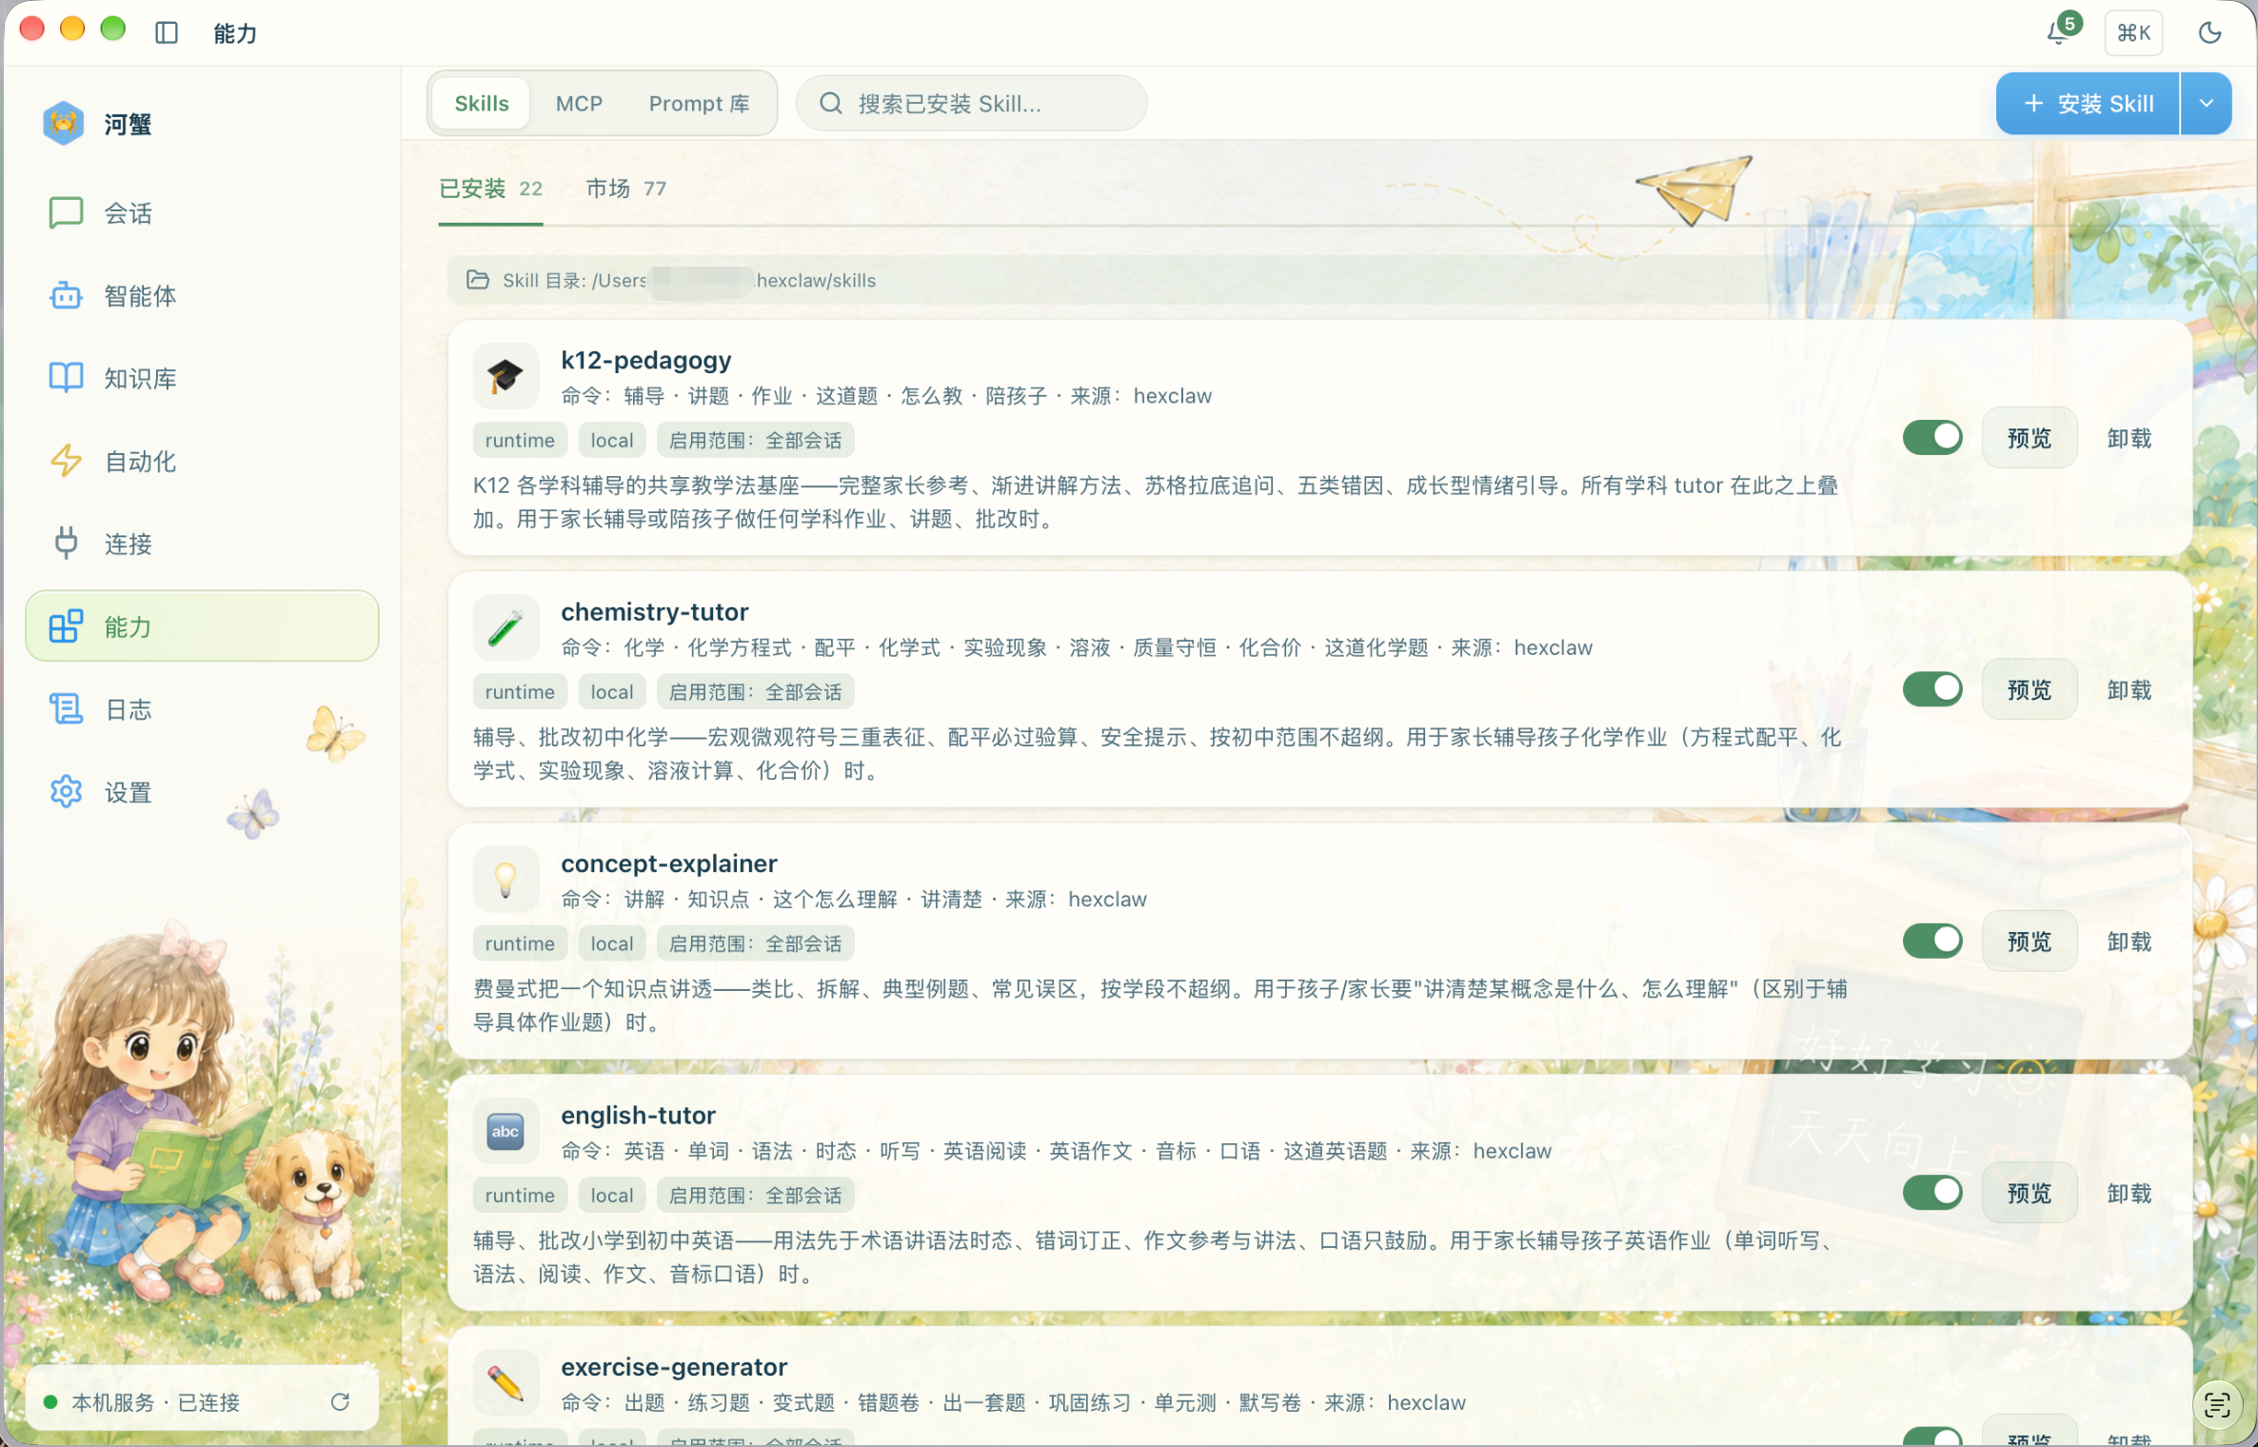Click the exercise-generator pencil icon
This screenshot has width=2258, height=1447.
[x=505, y=1382]
